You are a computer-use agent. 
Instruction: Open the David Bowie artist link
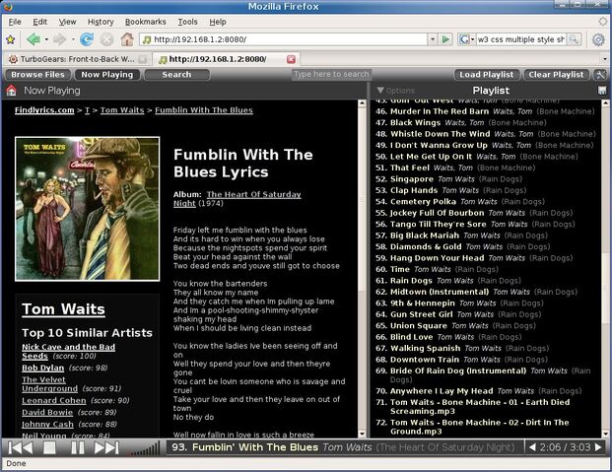click(47, 412)
